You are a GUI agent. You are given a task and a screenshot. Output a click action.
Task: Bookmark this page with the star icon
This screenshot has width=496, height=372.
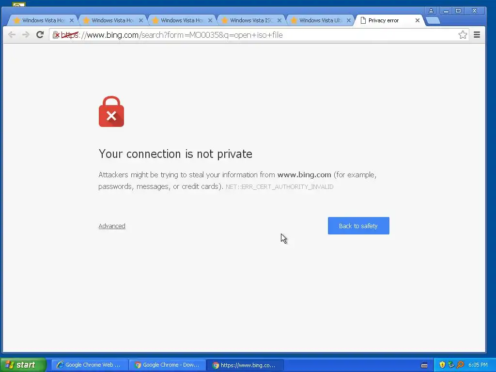463,35
